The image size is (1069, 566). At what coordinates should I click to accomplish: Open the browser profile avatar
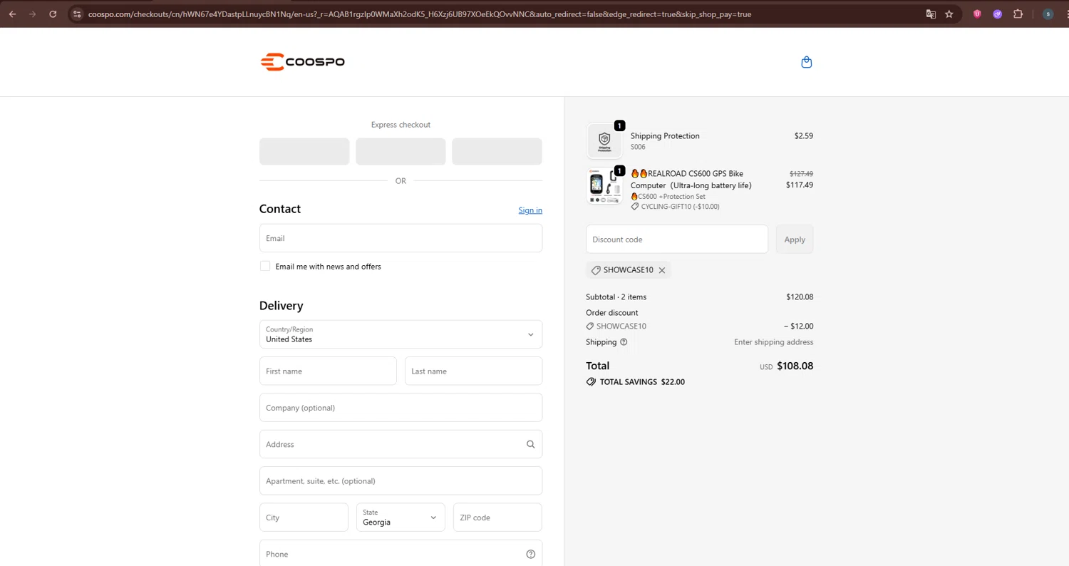(x=1048, y=14)
